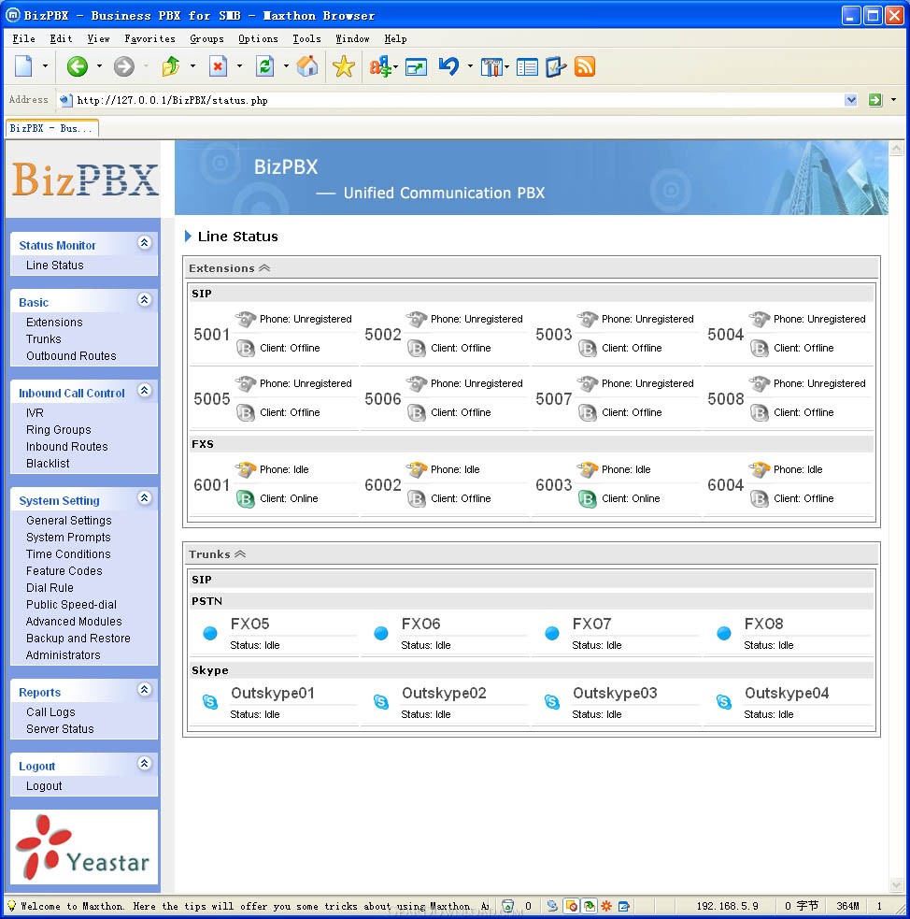
Task: Open the Outbound Routes link
Action: point(71,356)
